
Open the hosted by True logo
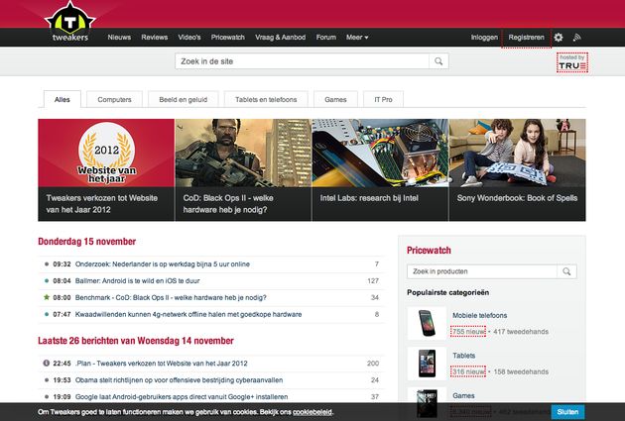[572, 62]
